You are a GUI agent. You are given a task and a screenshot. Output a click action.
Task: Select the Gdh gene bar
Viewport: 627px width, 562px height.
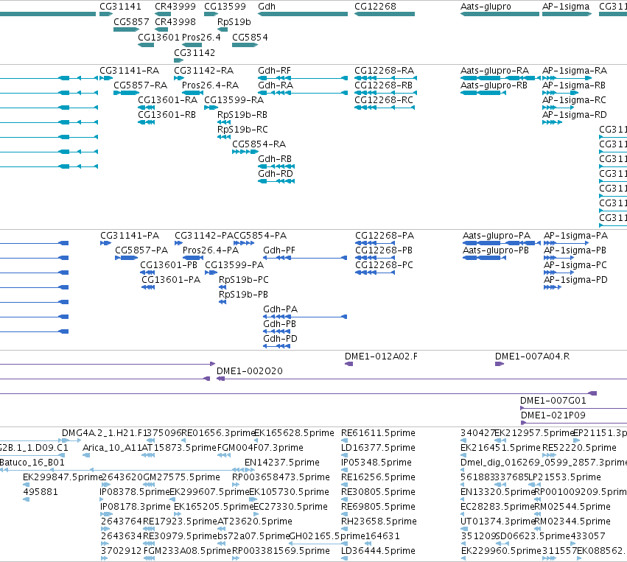[x=303, y=14]
